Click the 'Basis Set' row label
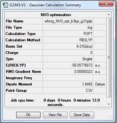 tap(14, 46)
